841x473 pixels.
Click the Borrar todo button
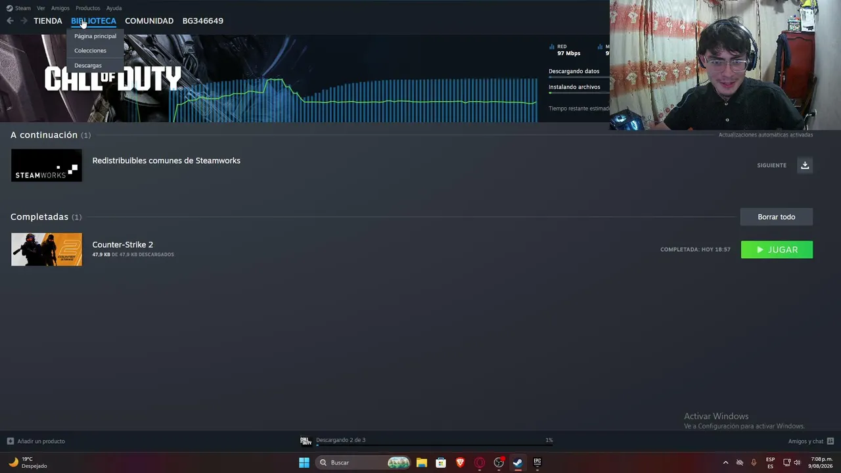[x=777, y=217]
